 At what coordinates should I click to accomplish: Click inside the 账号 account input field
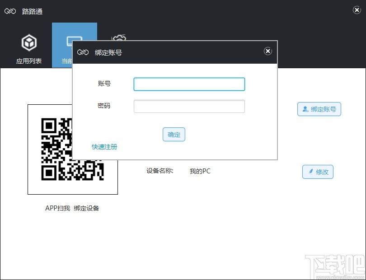point(189,84)
